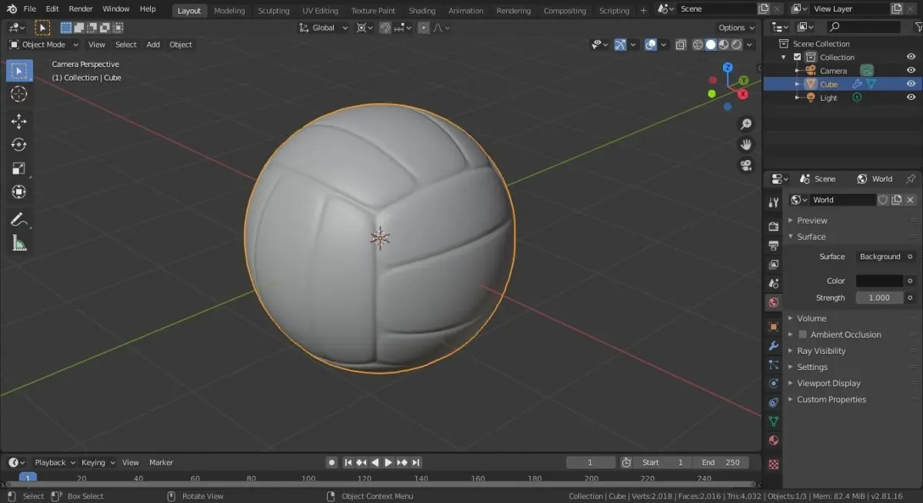Expand the Viewport Display panel
The width and height of the screenshot is (923, 503).
click(x=828, y=383)
